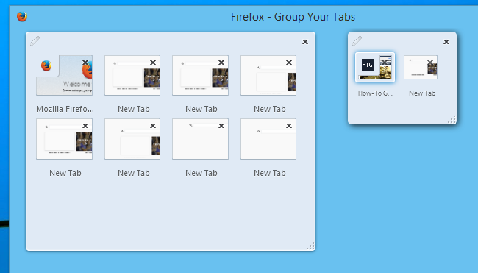This screenshot has height=273, width=478.
Task: Close the How-To Geek tab thumbnail
Action: point(385,62)
